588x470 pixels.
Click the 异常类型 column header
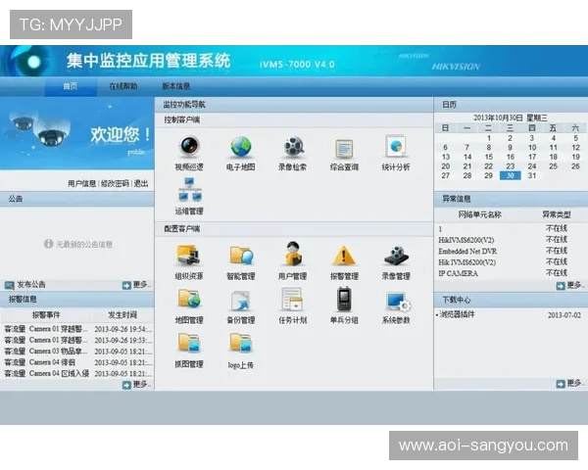[557, 214]
